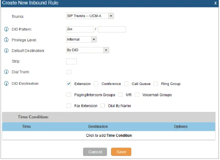Click to add Time Condition
The width and height of the screenshot is (220, 160).
click(x=109, y=135)
